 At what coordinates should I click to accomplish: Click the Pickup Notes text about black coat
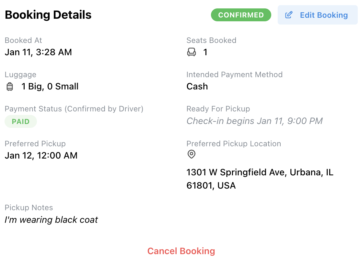pyautogui.click(x=51, y=220)
